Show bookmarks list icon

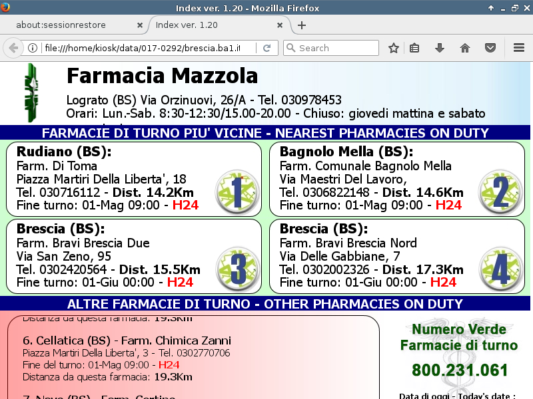point(414,48)
